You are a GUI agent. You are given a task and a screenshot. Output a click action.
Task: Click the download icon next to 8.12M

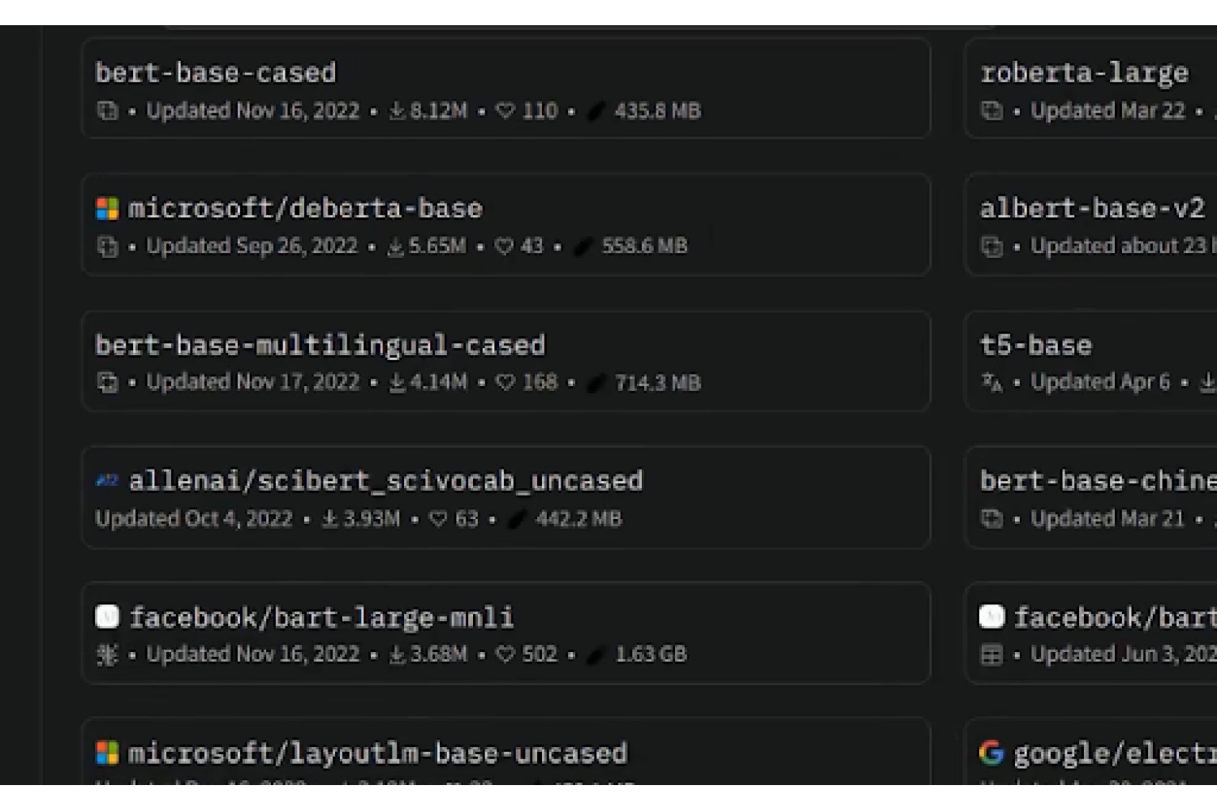tap(397, 110)
